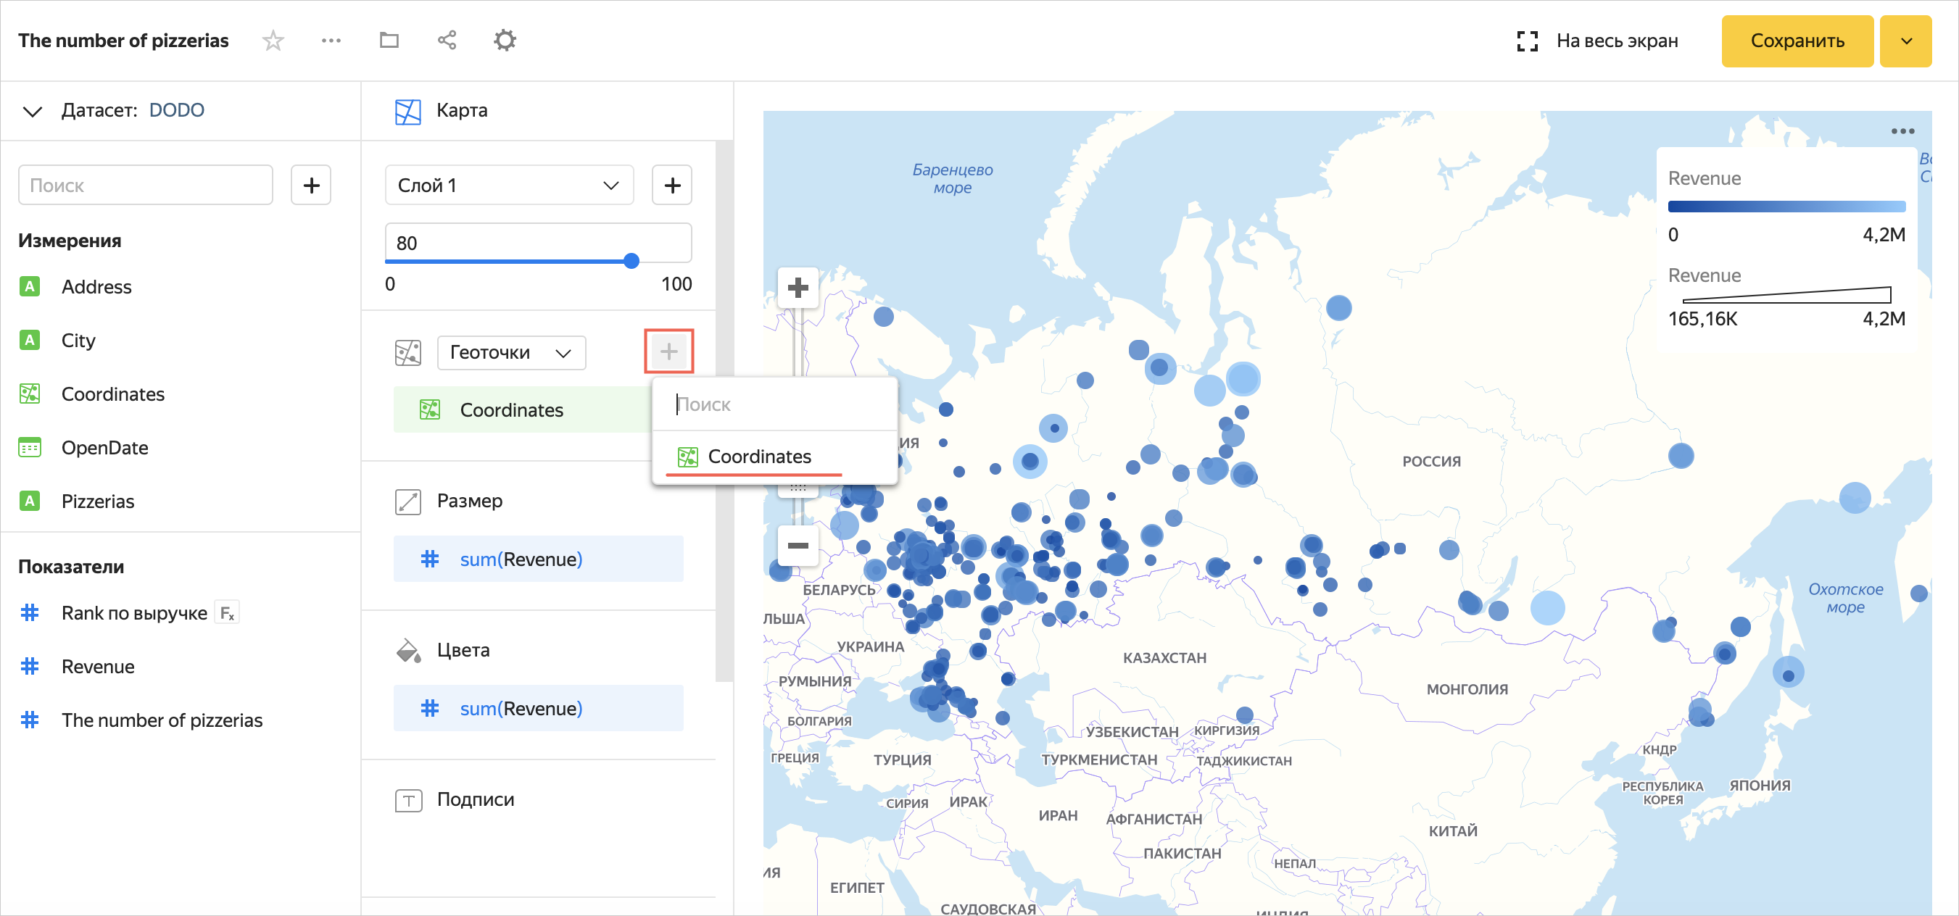Select the Pizzerias dimension
The width and height of the screenshot is (1959, 916).
97,501
